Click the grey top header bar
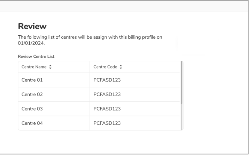The image size is (249, 155). (x=124, y=6)
